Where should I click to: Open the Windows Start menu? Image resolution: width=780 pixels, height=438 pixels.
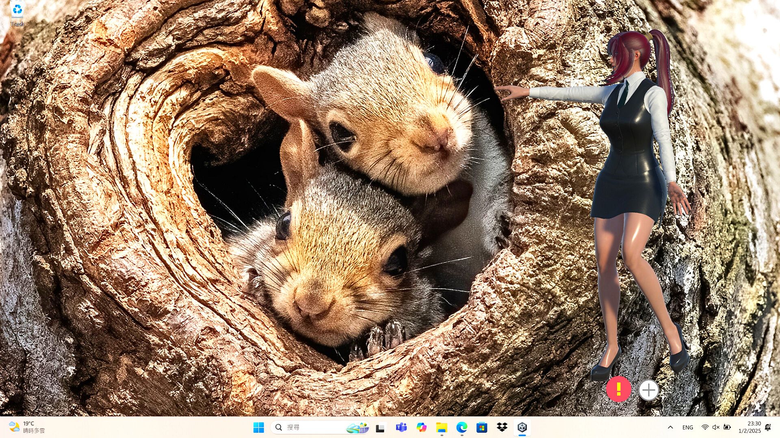click(x=258, y=427)
